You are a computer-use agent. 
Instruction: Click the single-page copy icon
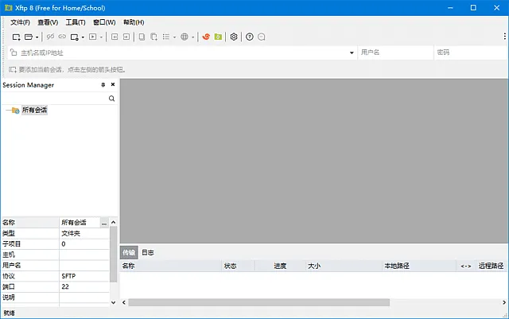142,37
